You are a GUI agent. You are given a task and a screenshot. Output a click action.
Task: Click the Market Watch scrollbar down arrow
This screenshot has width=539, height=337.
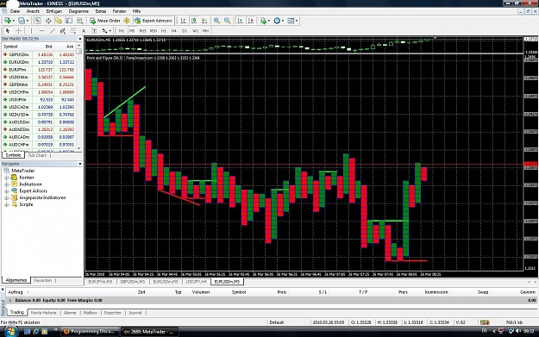[79, 148]
